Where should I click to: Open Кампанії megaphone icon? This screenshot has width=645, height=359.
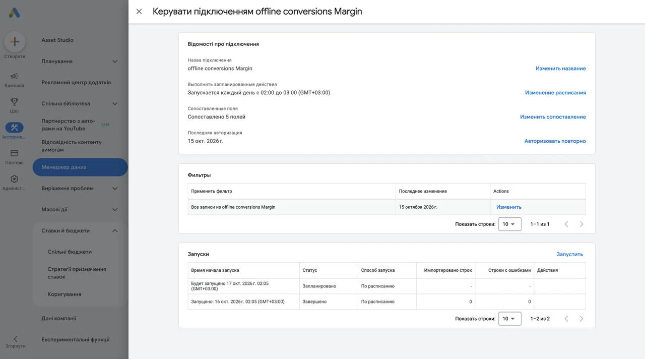tap(14, 76)
